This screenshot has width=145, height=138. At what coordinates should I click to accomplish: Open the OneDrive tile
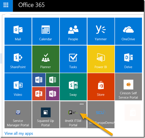(129, 31)
